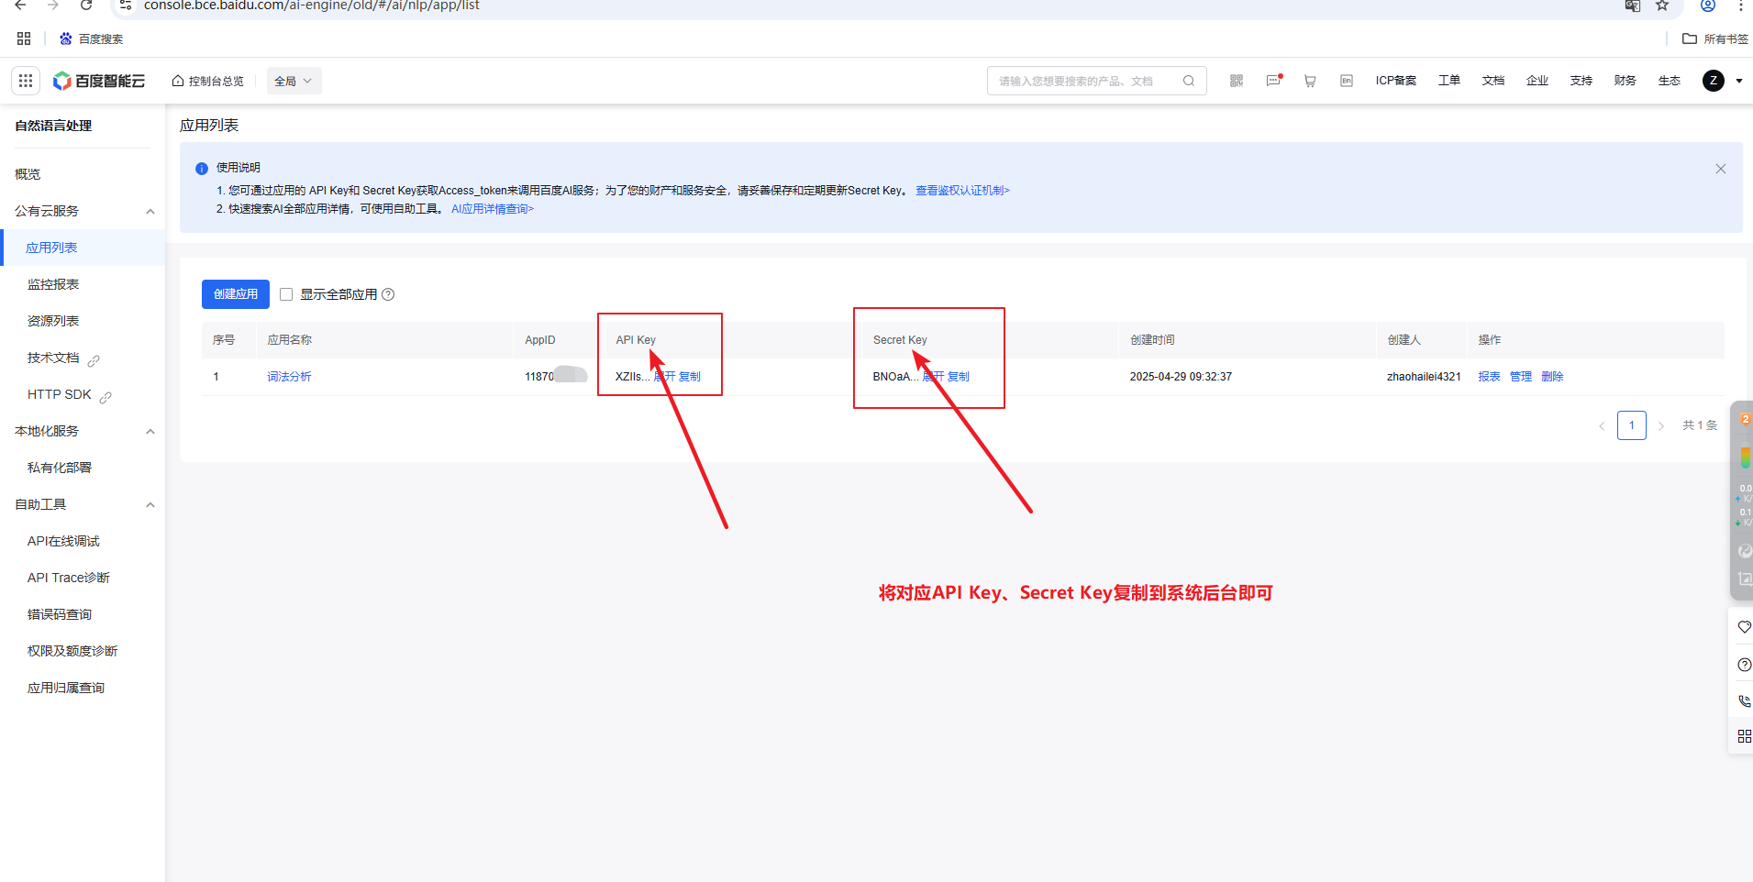
Task: Open the 企业 menu
Action: coord(1537,81)
